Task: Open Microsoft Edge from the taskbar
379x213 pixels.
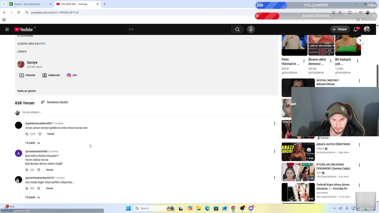Action: click(x=207, y=208)
